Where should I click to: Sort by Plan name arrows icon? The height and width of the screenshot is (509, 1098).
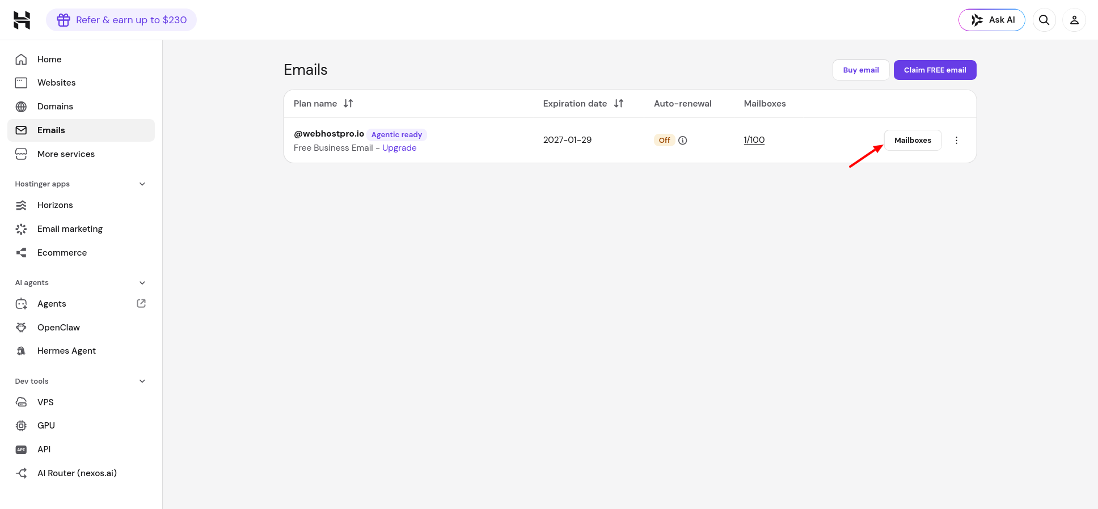coord(348,103)
